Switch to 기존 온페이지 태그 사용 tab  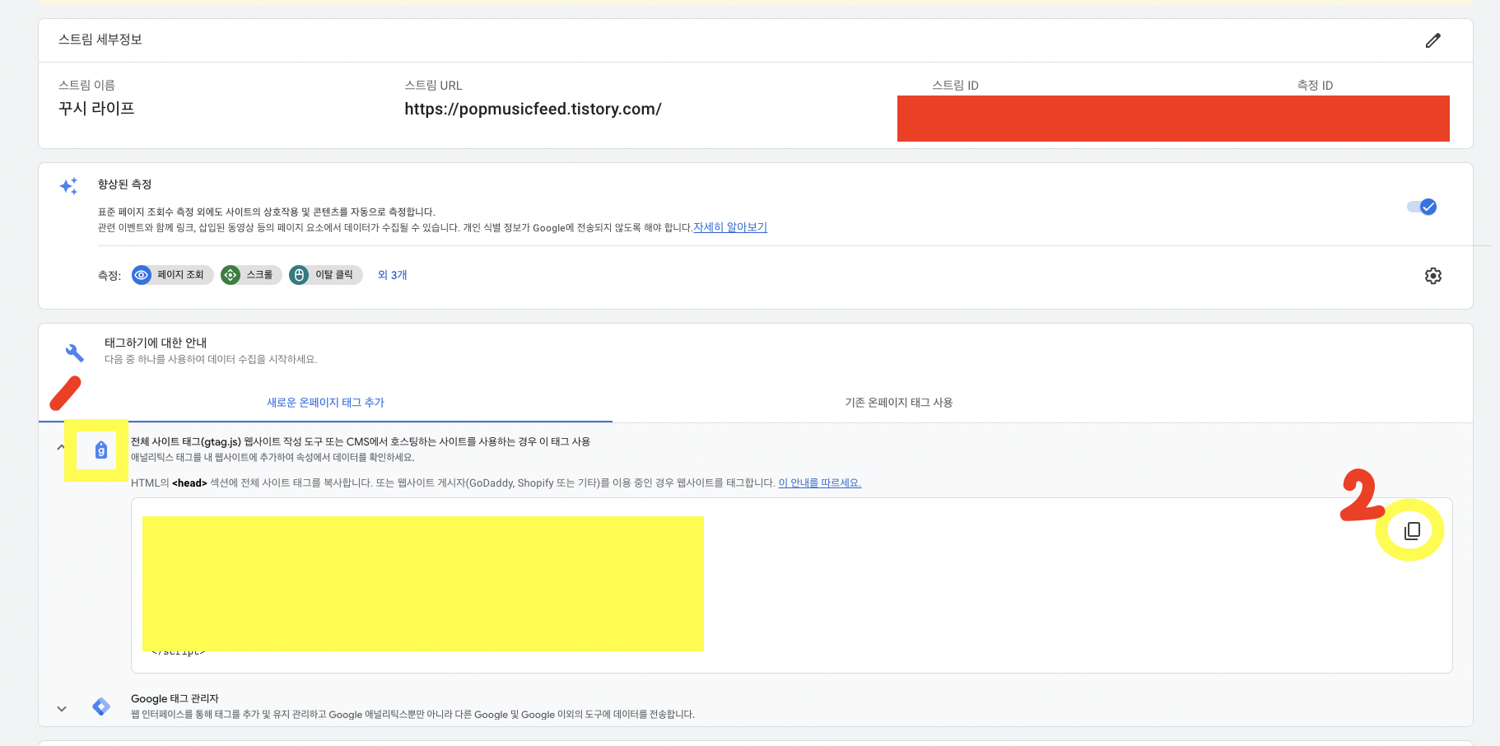[898, 403]
